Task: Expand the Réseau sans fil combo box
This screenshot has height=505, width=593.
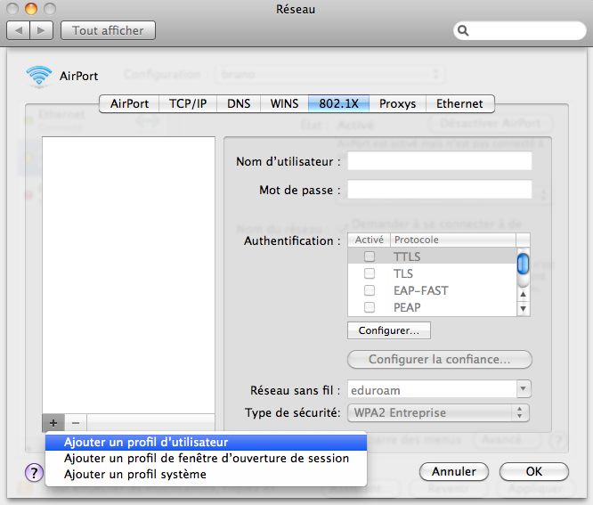Action: click(x=524, y=389)
